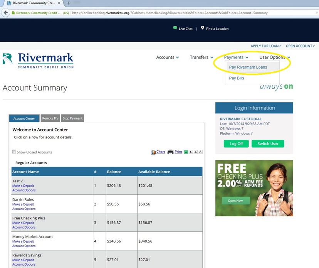The image size is (319, 268).
Task: Click the Free Checking Plus ad banner
Action: [254, 188]
